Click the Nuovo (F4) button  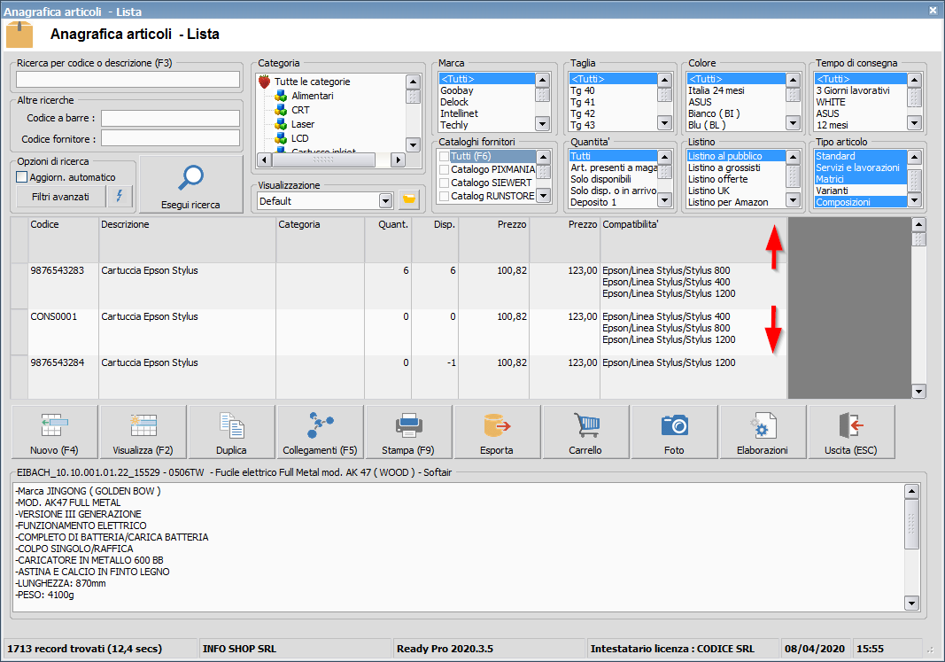coord(54,432)
